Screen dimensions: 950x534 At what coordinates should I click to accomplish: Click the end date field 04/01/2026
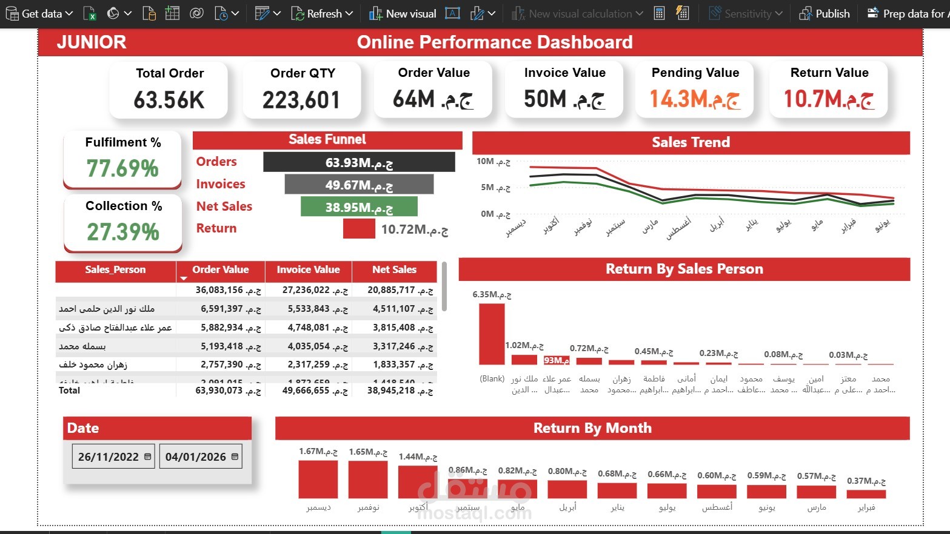(x=201, y=457)
